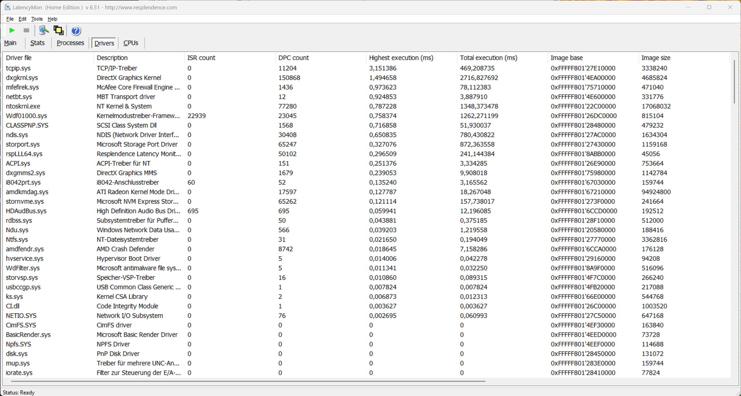The width and height of the screenshot is (741, 396).
Task: Open the Tools menu
Action: [x=37, y=19]
